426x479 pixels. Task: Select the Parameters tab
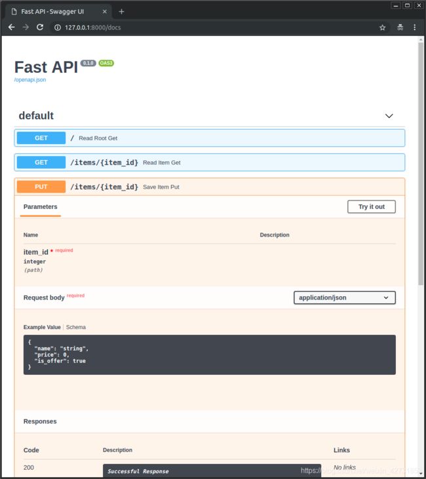pyautogui.click(x=41, y=207)
